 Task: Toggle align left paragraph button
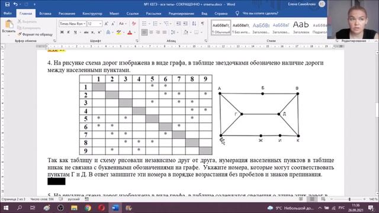pos(144,32)
